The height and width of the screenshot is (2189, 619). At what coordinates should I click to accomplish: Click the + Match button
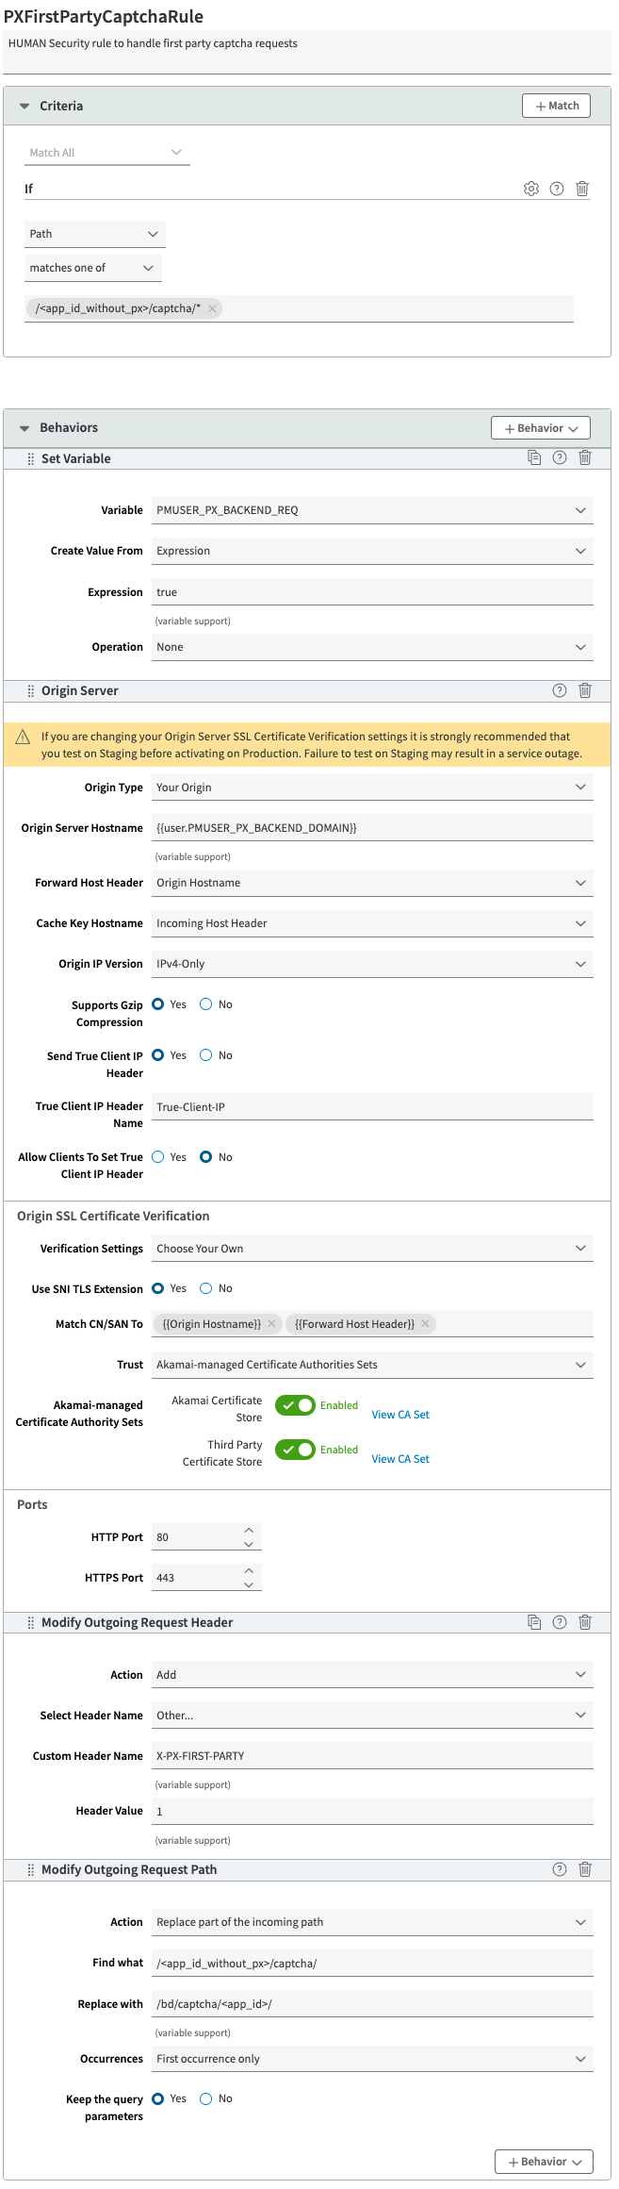click(x=556, y=106)
